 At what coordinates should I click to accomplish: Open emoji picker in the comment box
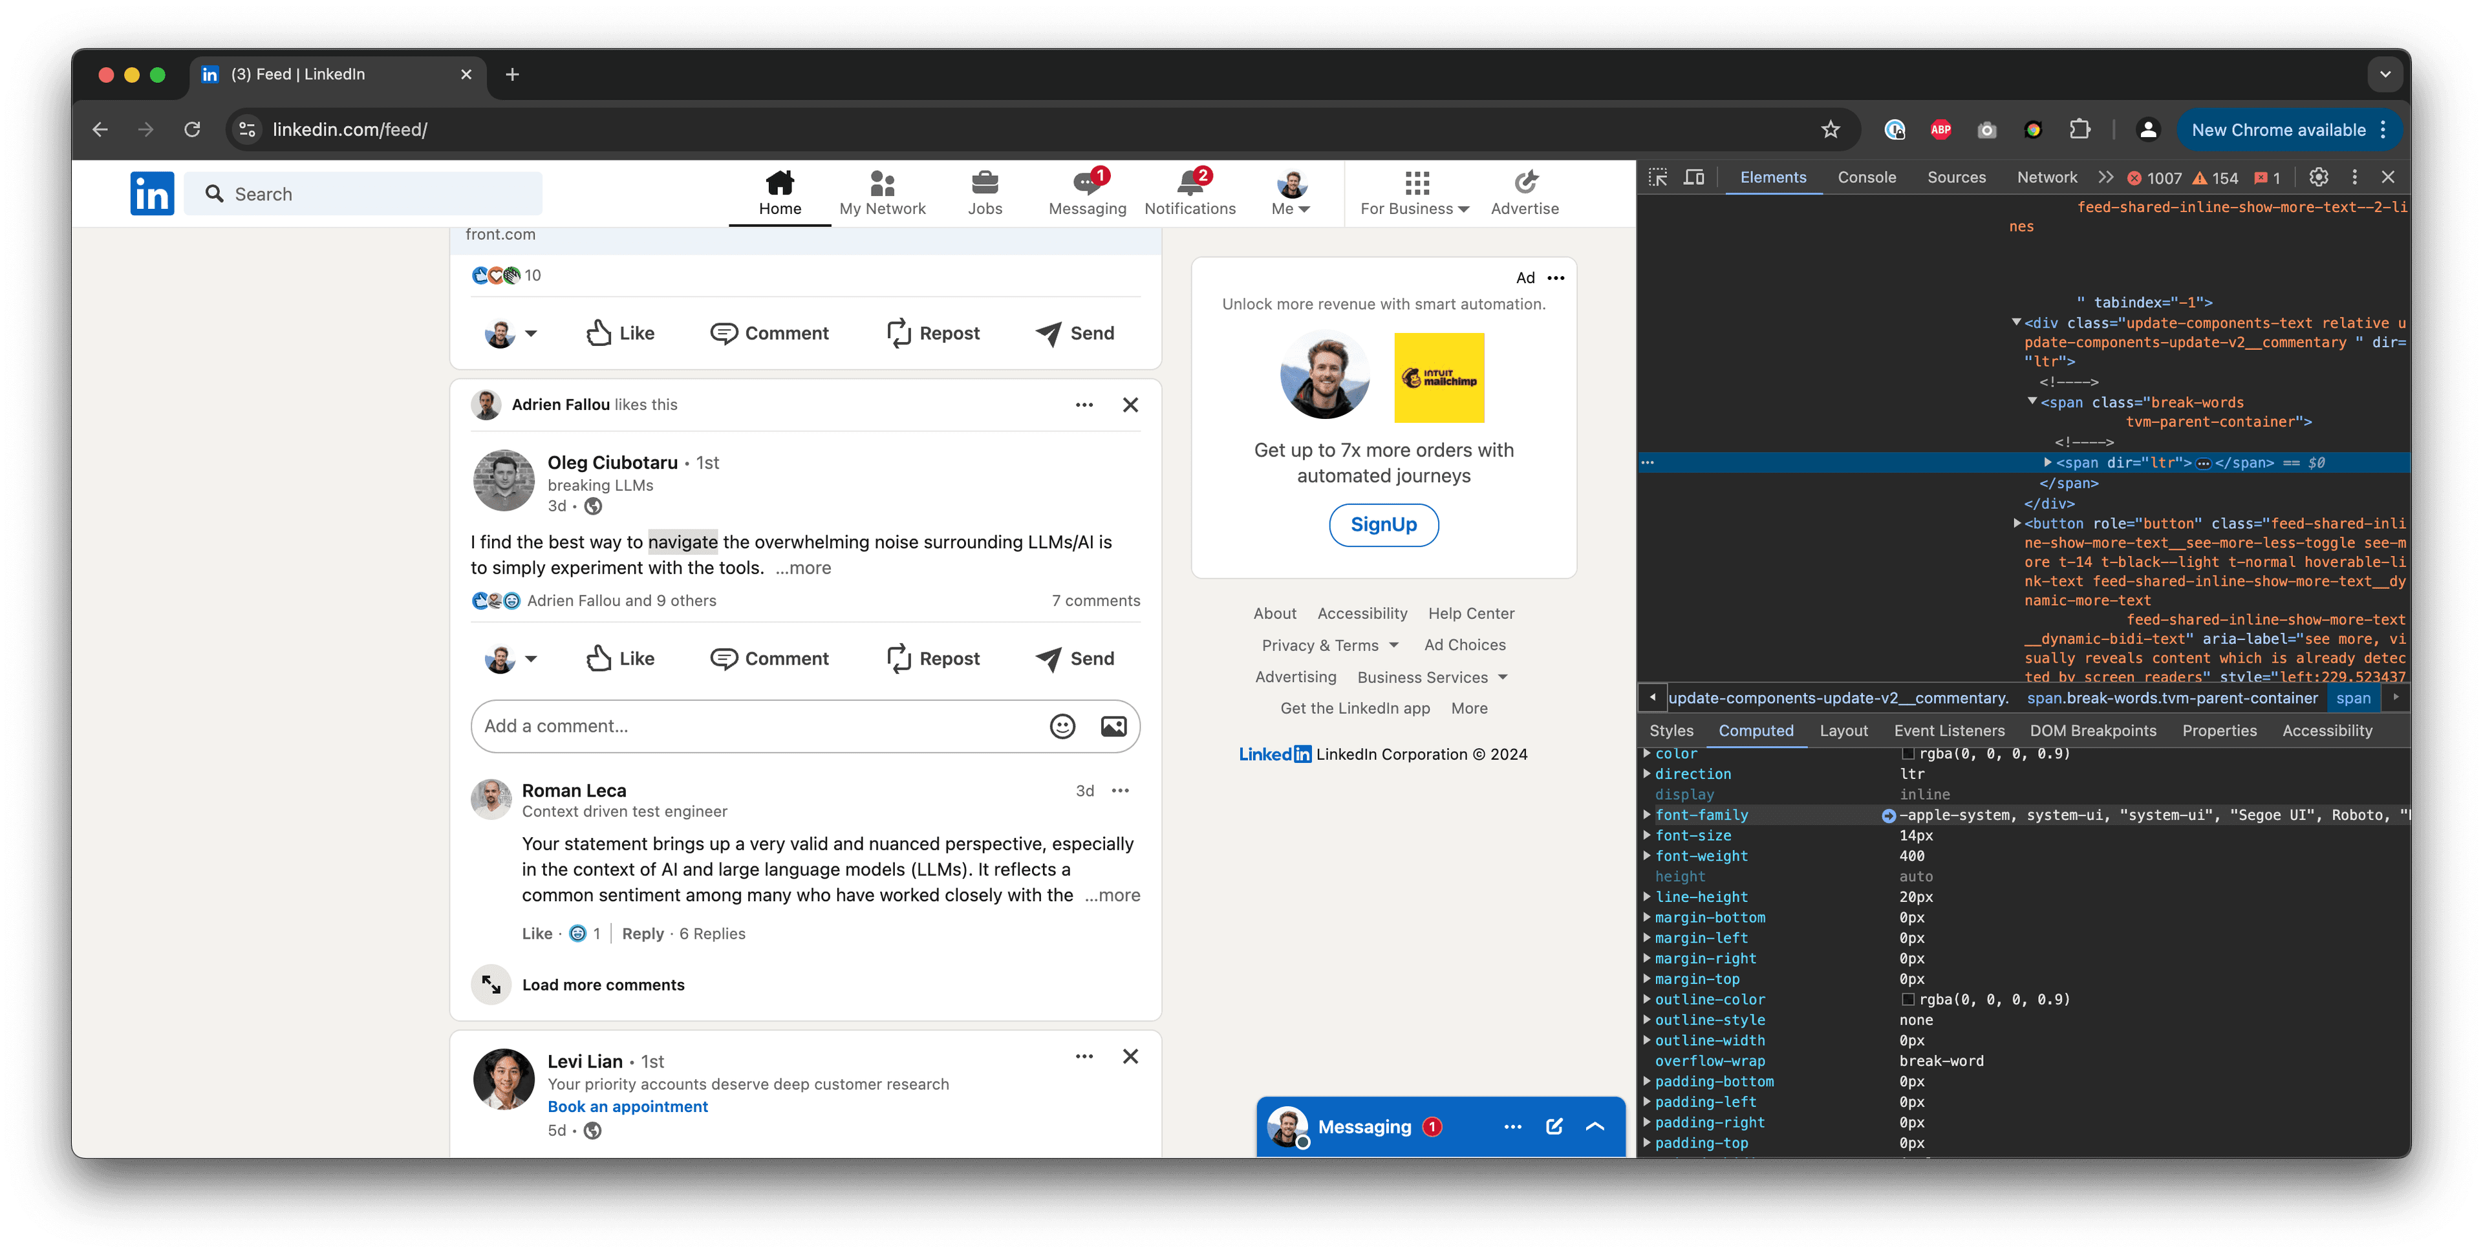click(1062, 726)
